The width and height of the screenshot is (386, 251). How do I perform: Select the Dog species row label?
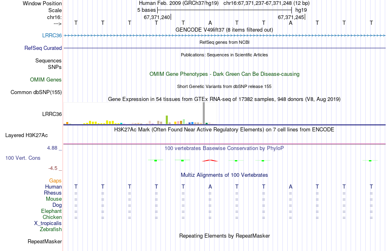(57, 205)
